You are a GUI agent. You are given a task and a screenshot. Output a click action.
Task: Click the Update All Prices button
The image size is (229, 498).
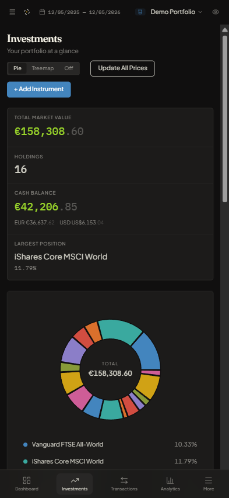tap(122, 68)
